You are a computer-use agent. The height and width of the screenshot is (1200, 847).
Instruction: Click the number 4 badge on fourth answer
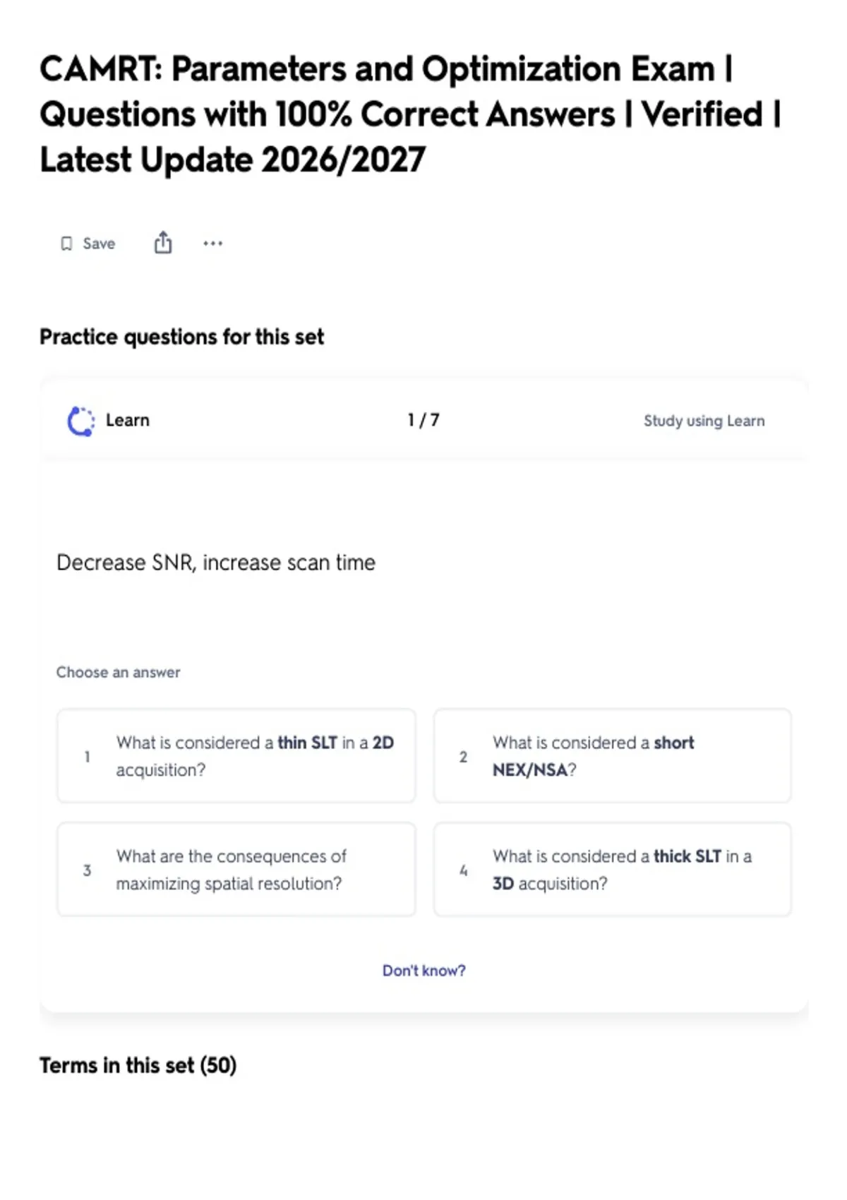tap(463, 870)
